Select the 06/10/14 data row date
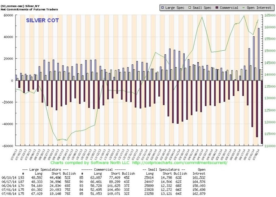 8,178
